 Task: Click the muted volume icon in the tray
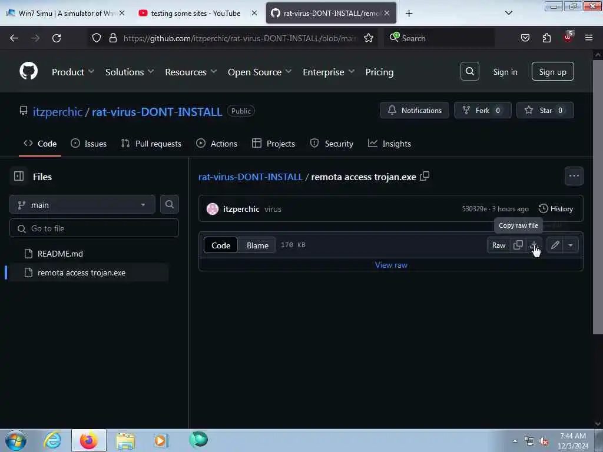coord(544,441)
